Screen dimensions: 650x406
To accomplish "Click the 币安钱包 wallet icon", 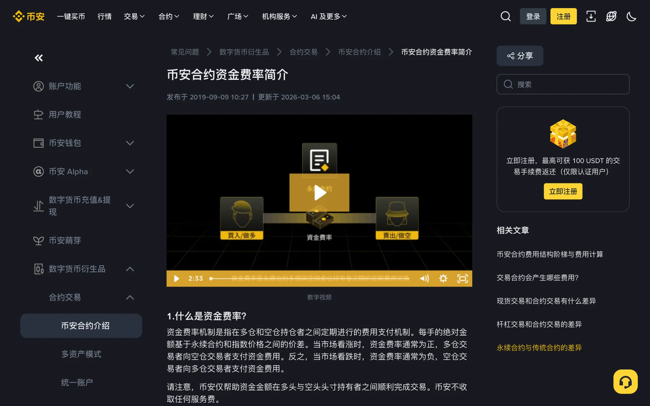I will click(39, 143).
